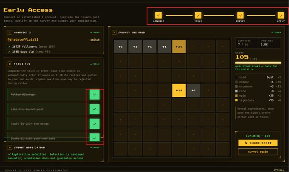Screen dimensions: 289x172
Task: Click the Application submitted confirmation message
Action: coord(46,156)
